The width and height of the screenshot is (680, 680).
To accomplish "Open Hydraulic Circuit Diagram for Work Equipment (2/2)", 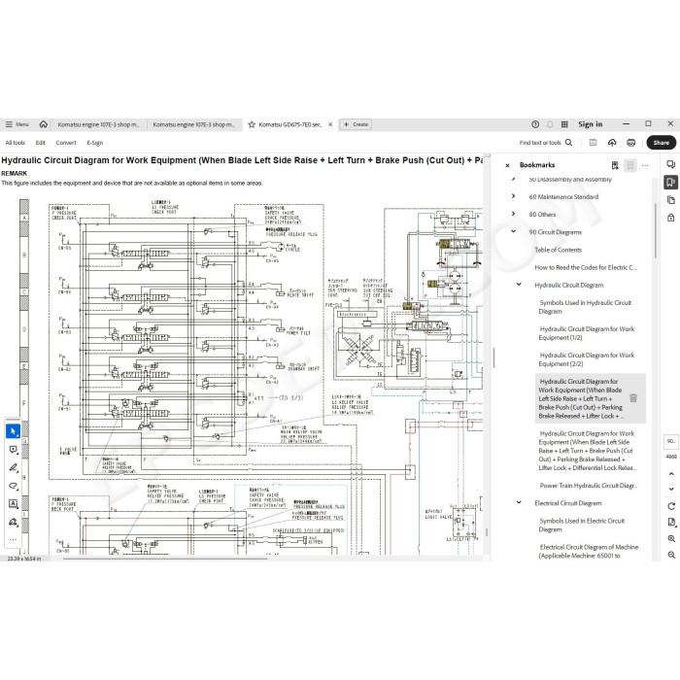I will [587, 359].
